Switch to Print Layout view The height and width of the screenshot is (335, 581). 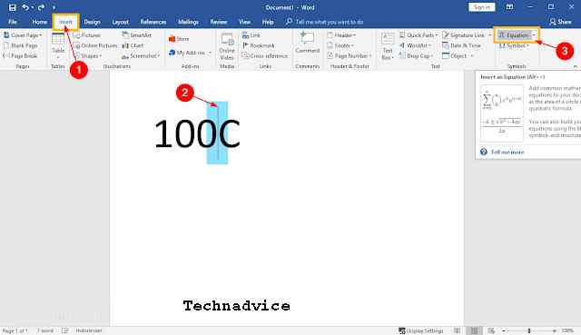tap(474, 330)
